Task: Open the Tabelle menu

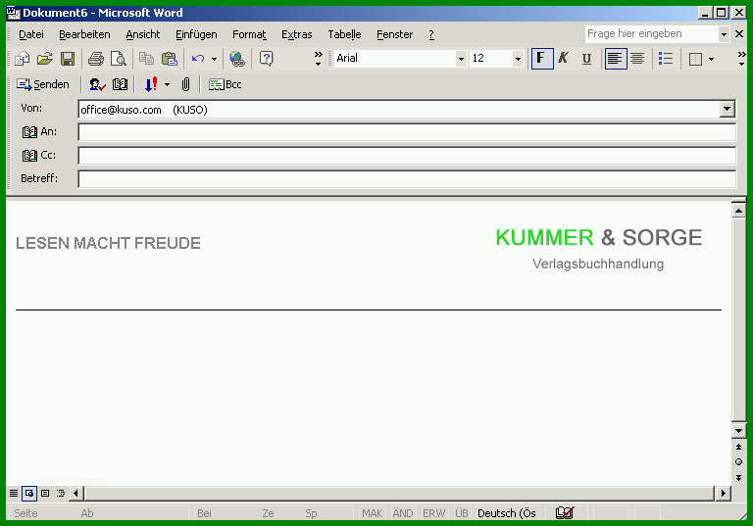Action: pyautogui.click(x=344, y=34)
